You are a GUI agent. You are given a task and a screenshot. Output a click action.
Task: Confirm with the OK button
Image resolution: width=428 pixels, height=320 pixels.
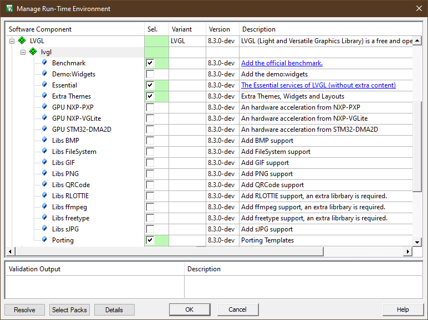click(x=190, y=309)
